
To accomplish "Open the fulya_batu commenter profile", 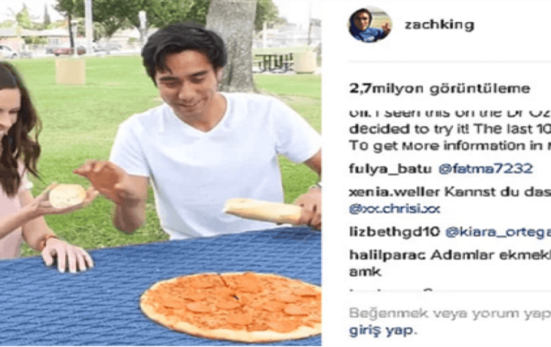I will click(x=390, y=169).
